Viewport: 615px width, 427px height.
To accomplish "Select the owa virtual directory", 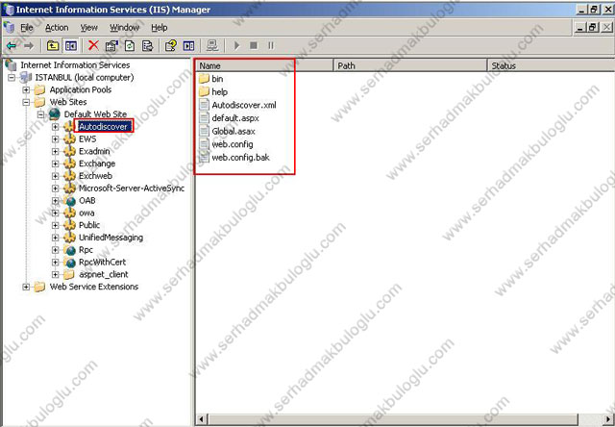I will click(86, 213).
